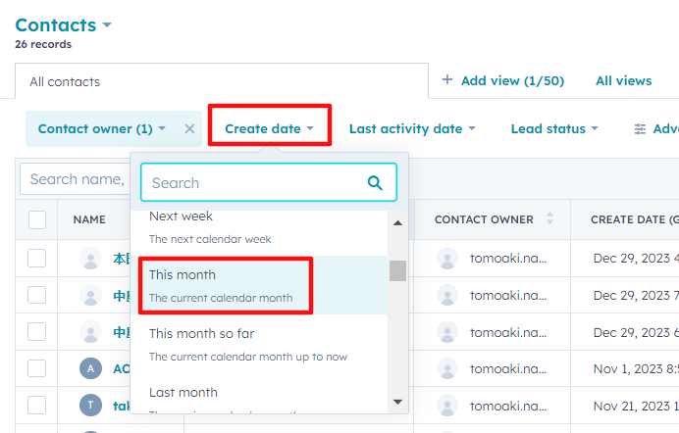Open the Create date filter dropdown
This screenshot has width=679, height=433.
(x=269, y=128)
